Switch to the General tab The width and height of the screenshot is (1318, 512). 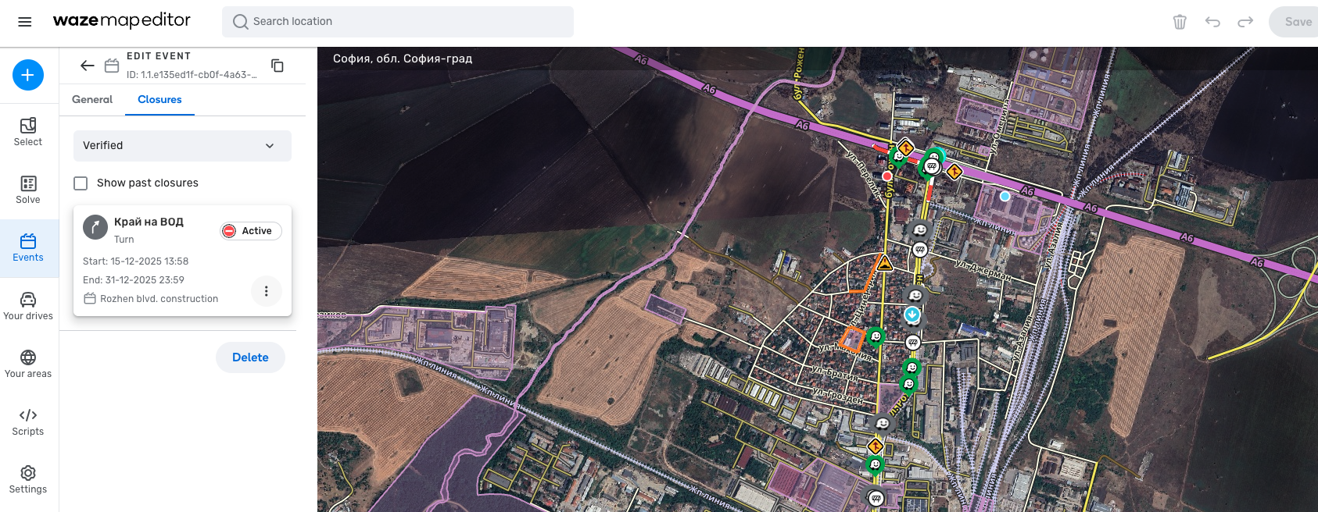[x=92, y=100]
